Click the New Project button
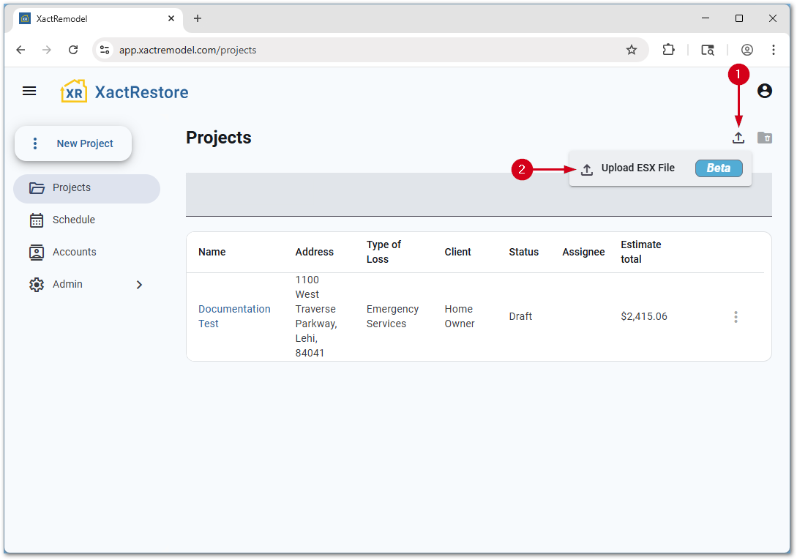Image resolution: width=797 pixels, height=560 pixels. point(73,144)
